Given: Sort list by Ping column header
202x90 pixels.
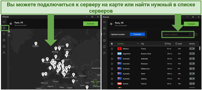Looking at the screenshot, I should (x=169, y=44).
